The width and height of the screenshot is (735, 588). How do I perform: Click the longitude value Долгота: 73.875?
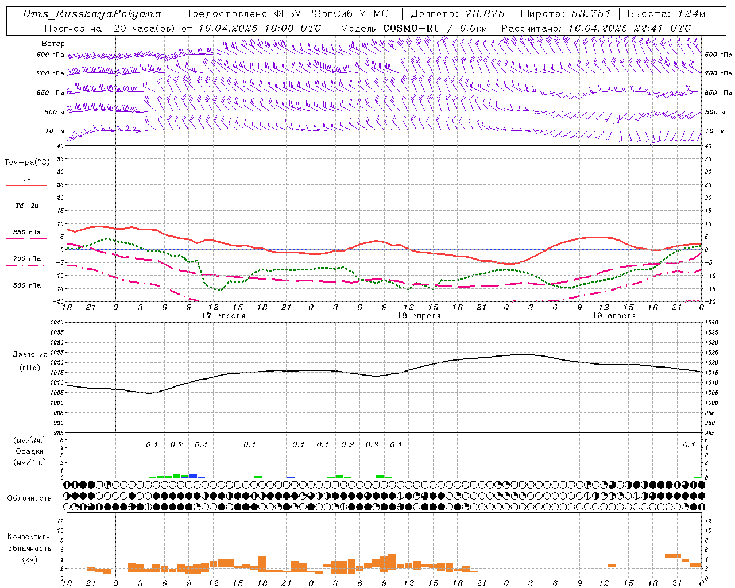(x=458, y=14)
